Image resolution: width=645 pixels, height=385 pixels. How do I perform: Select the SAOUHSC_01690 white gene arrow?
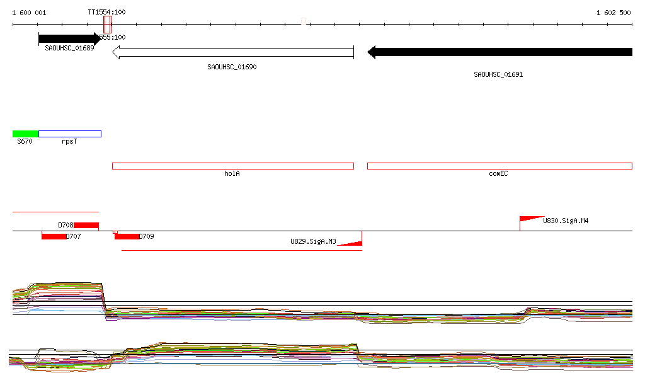[x=233, y=52]
